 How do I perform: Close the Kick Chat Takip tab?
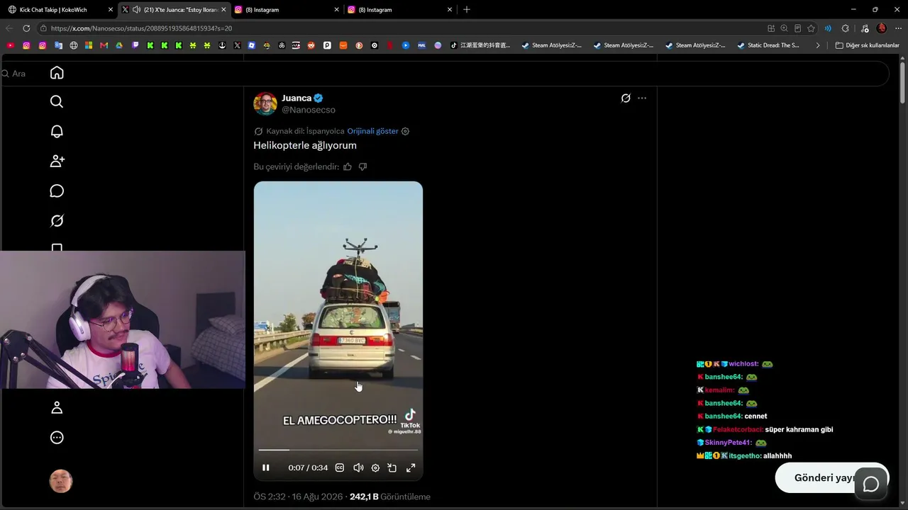110,10
